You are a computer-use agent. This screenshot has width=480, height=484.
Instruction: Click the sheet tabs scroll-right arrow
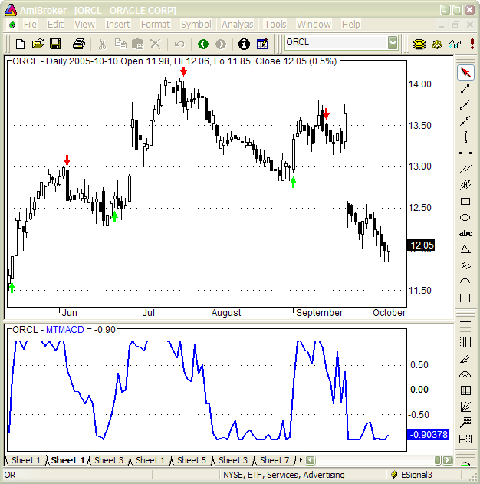tap(301, 460)
